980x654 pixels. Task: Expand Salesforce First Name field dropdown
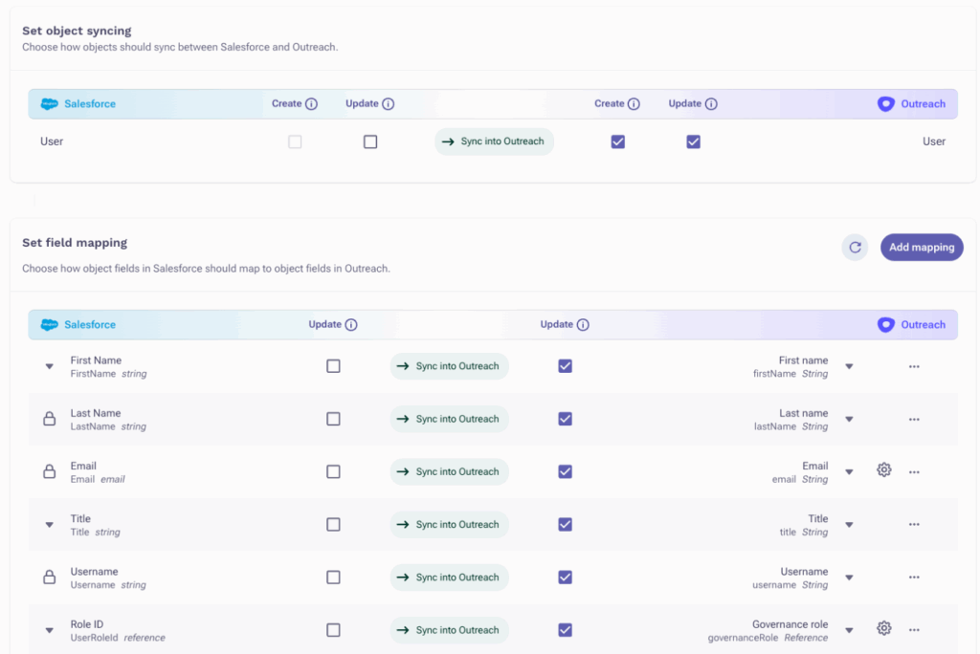(x=50, y=366)
